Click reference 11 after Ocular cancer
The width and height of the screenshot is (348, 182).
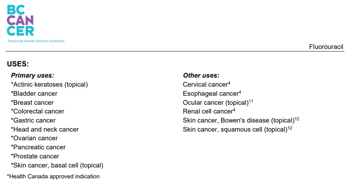pyautogui.click(x=251, y=102)
